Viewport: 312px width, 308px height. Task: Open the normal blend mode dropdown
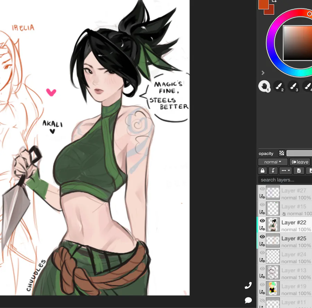pos(273,162)
